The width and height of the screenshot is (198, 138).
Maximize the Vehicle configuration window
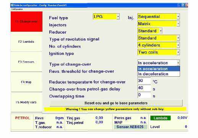click(x=183, y=5)
